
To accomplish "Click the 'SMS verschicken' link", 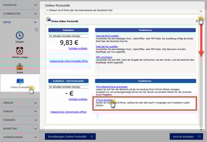I will 104,57.
